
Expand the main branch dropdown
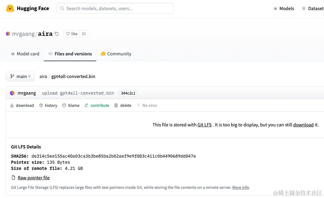pos(20,76)
